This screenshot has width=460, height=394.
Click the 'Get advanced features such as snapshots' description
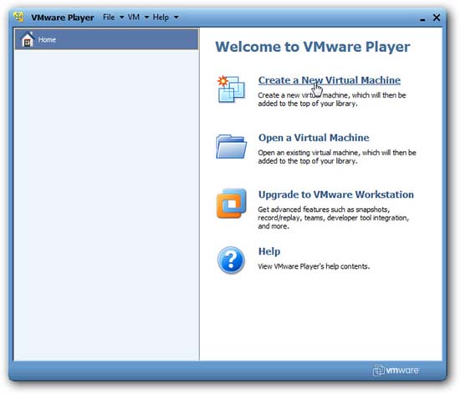pyautogui.click(x=333, y=218)
